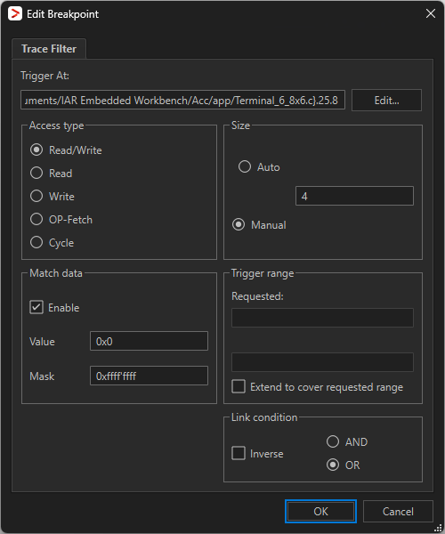This screenshot has width=445, height=534.
Task: Enable Extend to cover requested range
Action: tap(318, 387)
